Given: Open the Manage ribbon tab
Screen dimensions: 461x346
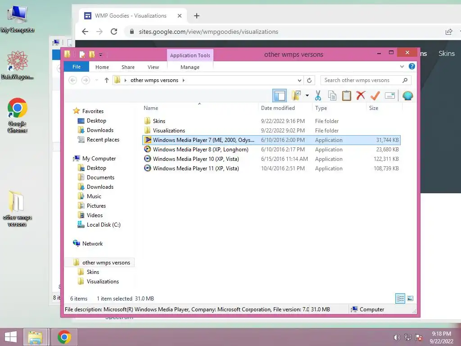Looking at the screenshot, I should click(190, 67).
